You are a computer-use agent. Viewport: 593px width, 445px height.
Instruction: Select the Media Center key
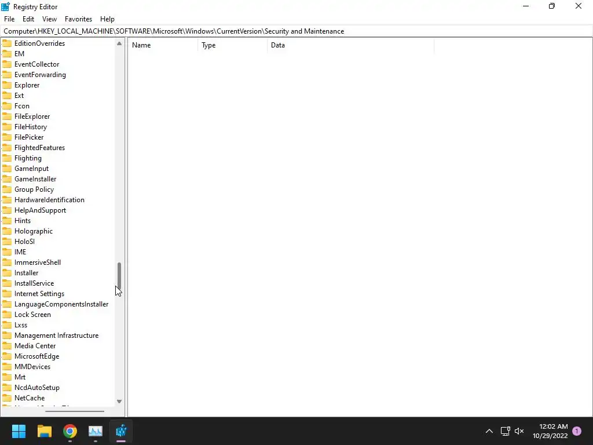point(35,346)
